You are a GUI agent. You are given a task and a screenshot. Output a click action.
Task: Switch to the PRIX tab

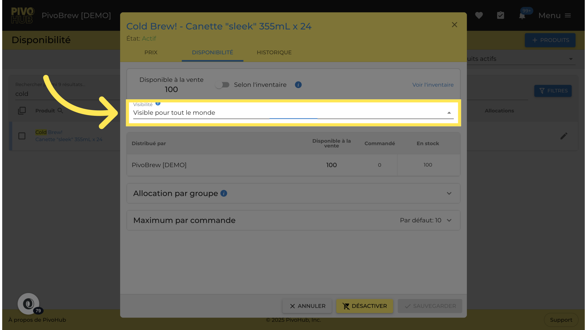[151, 53]
